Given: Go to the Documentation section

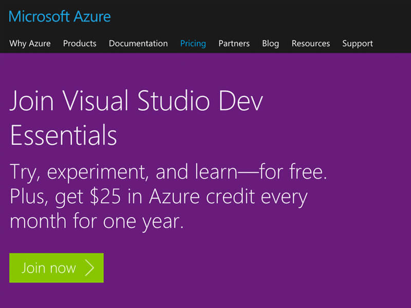Looking at the screenshot, I should point(138,44).
